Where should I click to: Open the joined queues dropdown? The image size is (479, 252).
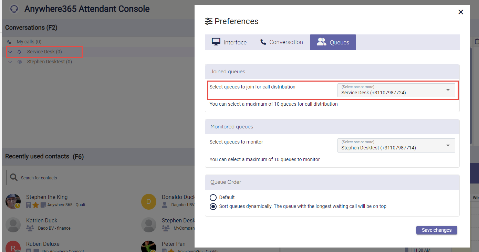396,90
